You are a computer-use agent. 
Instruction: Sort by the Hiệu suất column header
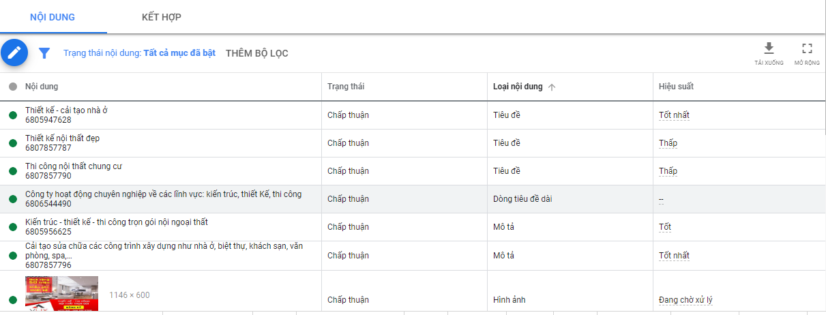pyautogui.click(x=676, y=87)
